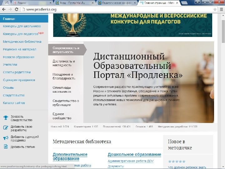
Task: Open the Каталог сайтов sidebar link
Action: click(14, 103)
